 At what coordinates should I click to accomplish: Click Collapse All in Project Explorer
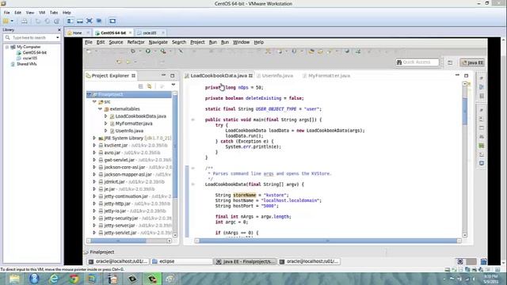pyautogui.click(x=140, y=86)
